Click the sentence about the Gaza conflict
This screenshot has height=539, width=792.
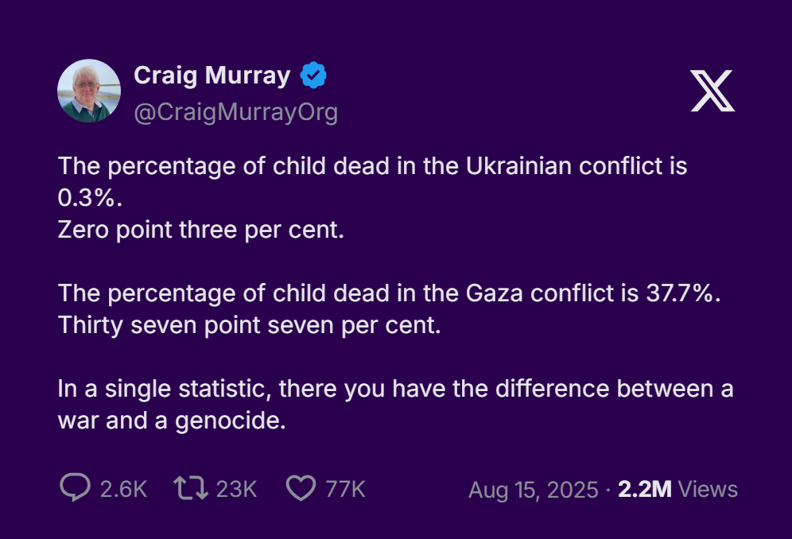coord(389,293)
